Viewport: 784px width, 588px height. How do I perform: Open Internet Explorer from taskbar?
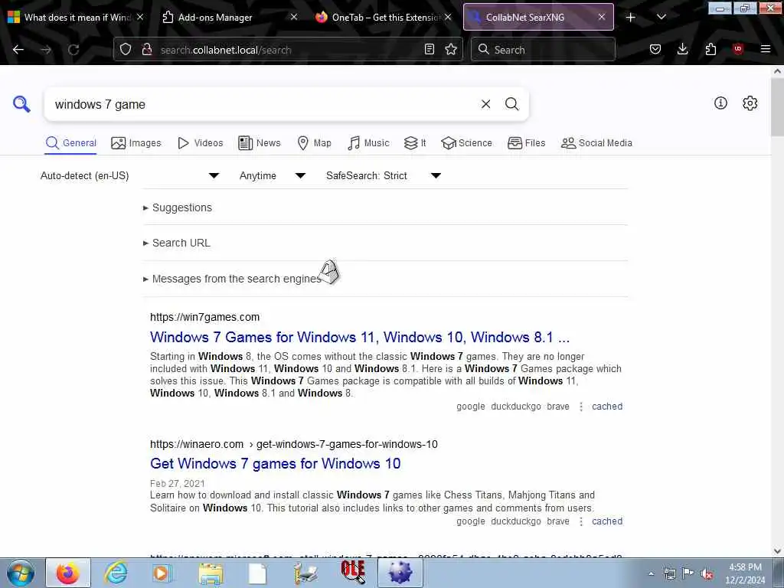tap(116, 573)
